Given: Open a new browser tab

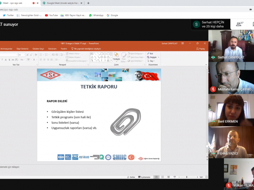Looking at the screenshot, I should (x=88, y=3).
